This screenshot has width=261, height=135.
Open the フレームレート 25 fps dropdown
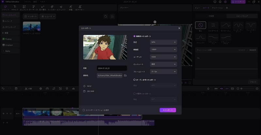163,72
